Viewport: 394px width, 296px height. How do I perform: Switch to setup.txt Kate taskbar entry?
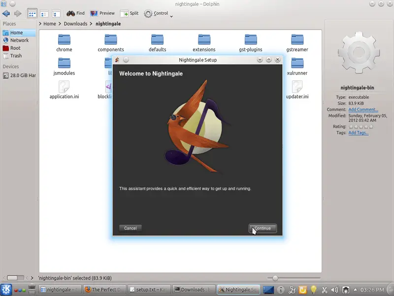click(x=149, y=290)
